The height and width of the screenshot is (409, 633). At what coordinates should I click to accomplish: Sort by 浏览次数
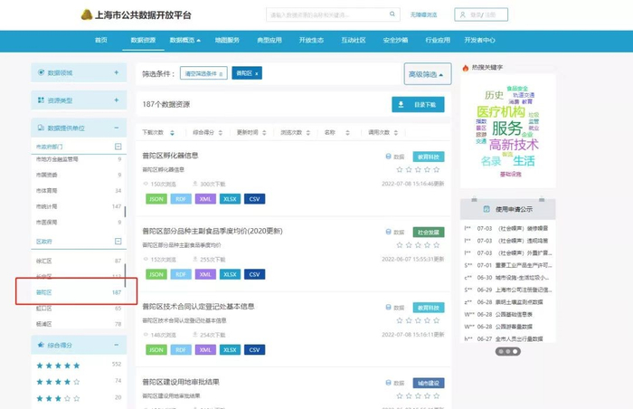pos(296,132)
